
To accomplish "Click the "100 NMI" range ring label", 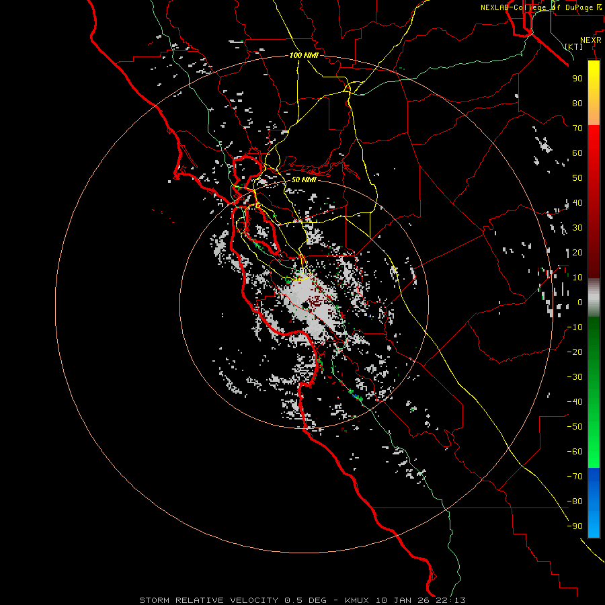I will point(304,55).
